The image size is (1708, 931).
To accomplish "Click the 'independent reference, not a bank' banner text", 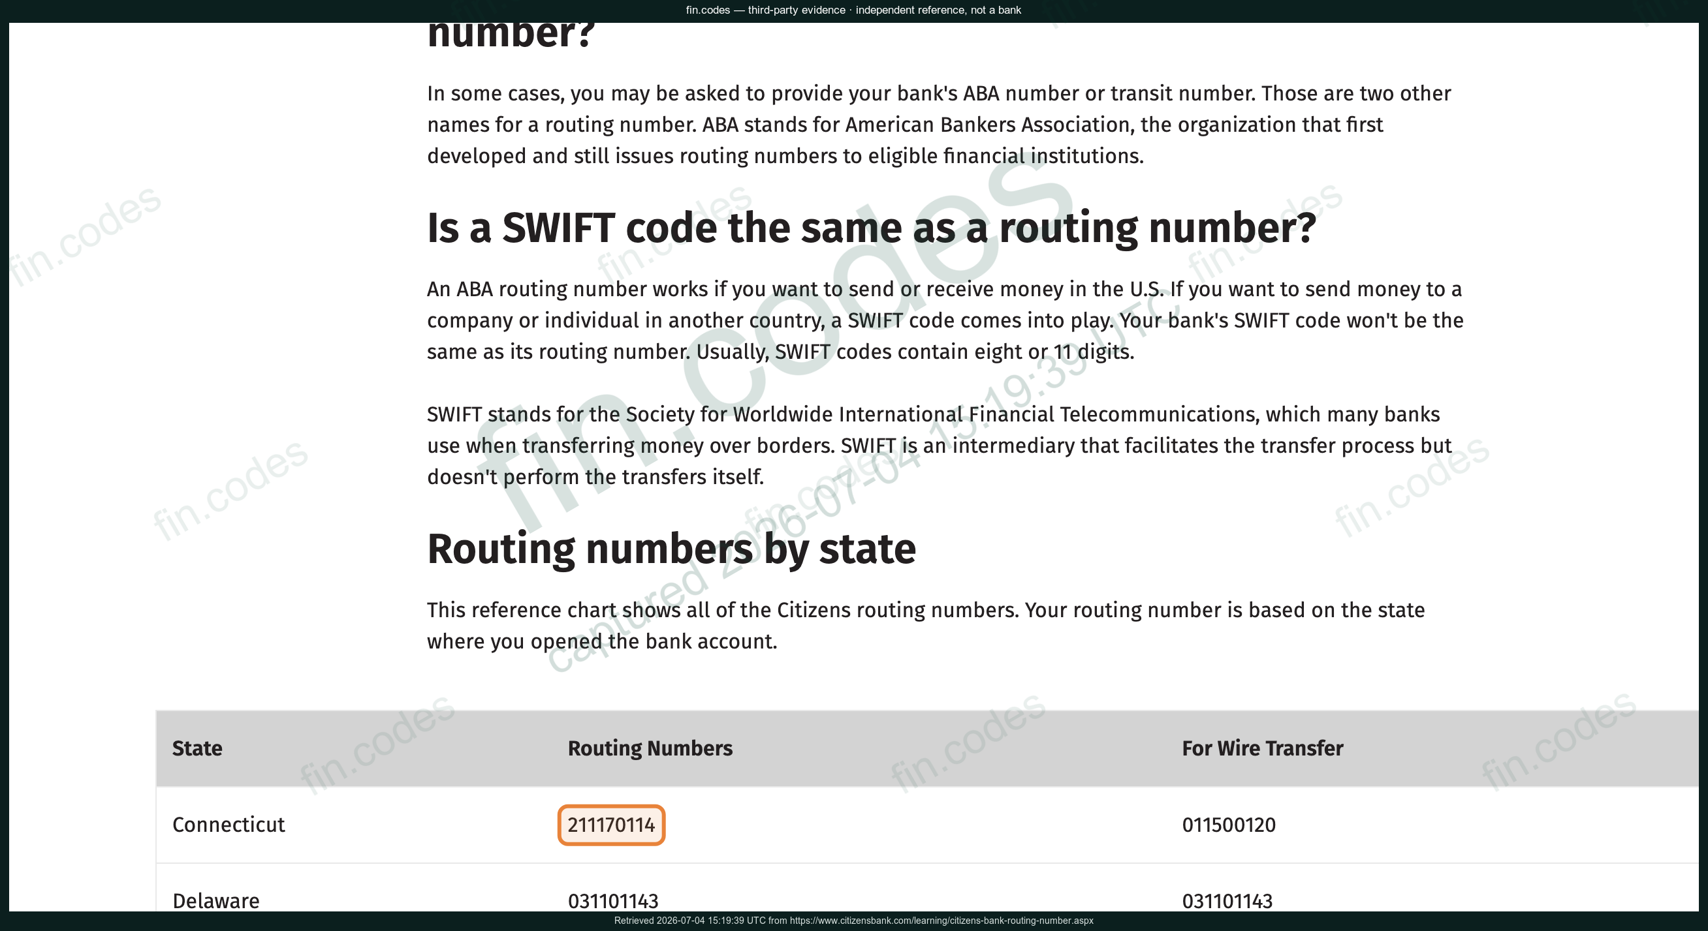I will [x=938, y=10].
